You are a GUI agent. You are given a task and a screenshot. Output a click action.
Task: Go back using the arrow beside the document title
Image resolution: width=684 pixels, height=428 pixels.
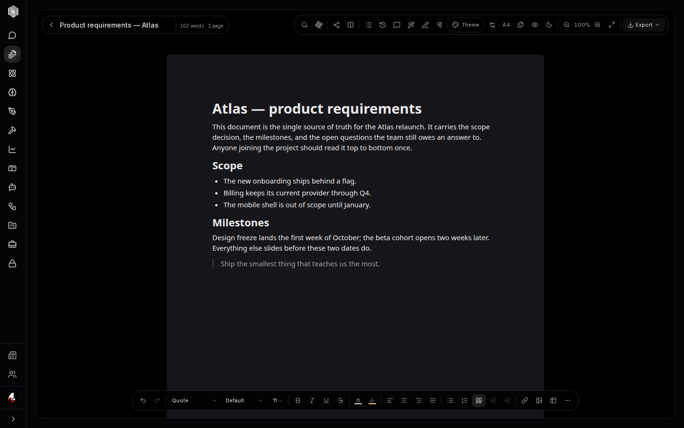click(x=51, y=25)
